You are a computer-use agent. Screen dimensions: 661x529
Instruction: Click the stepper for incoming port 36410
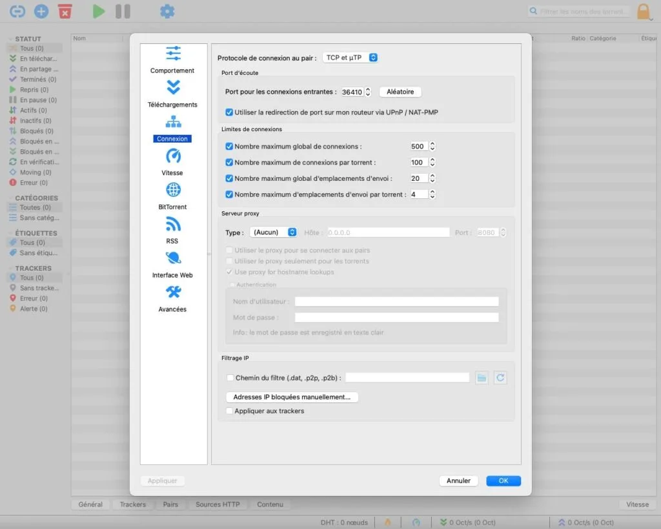point(368,92)
